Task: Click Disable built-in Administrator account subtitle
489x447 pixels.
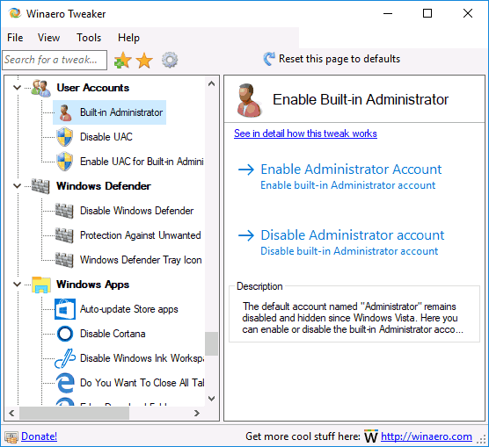Action: click(349, 251)
